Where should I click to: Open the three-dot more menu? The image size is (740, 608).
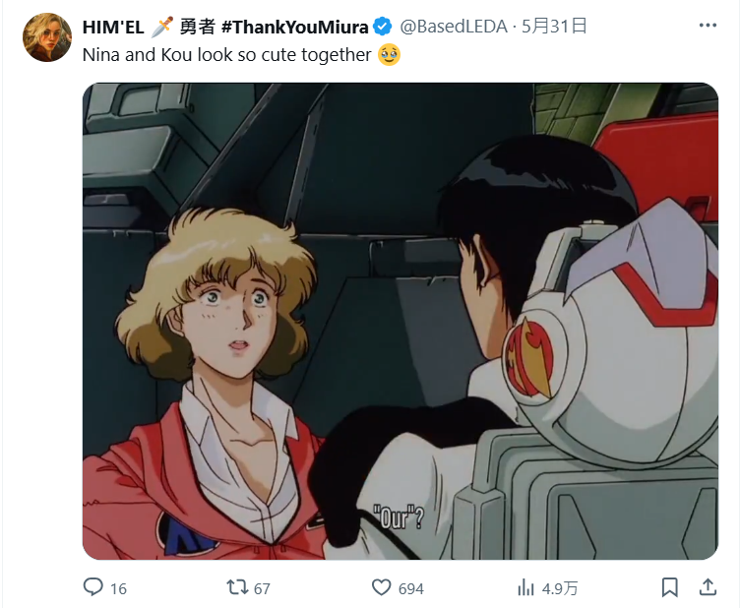point(708,26)
